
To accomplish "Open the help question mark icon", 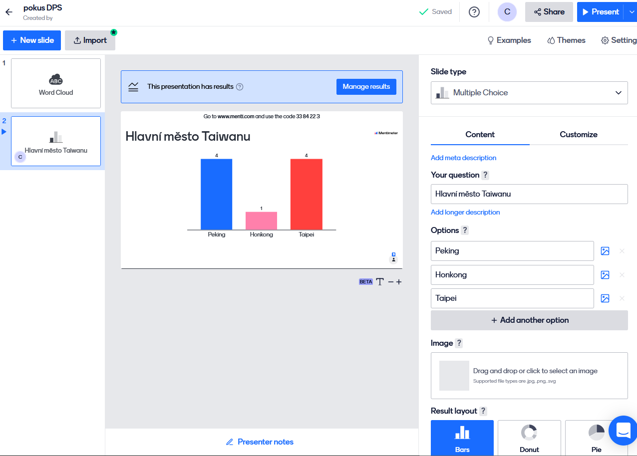I will point(474,12).
